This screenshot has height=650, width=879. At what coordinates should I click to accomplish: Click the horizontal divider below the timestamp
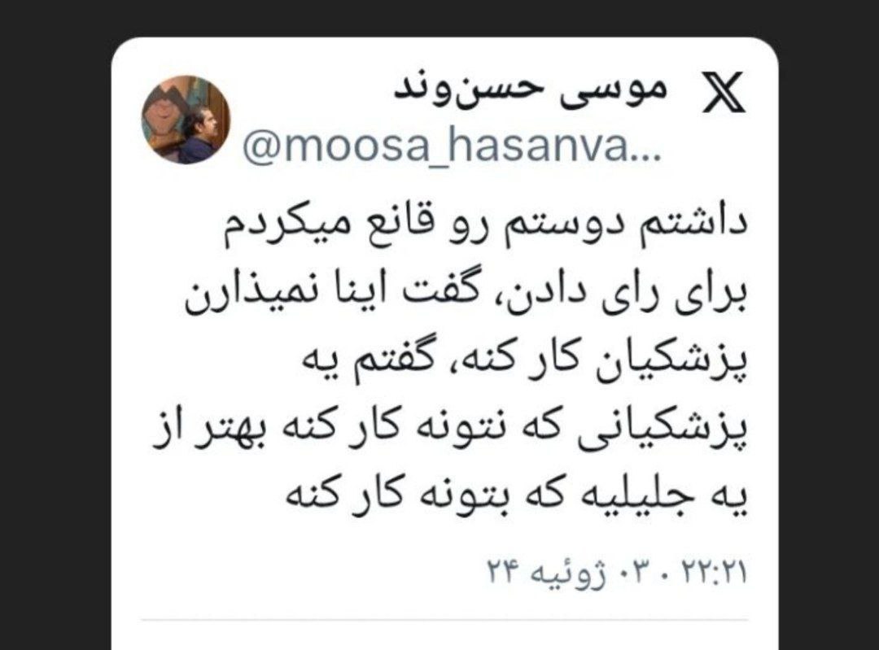click(x=444, y=620)
